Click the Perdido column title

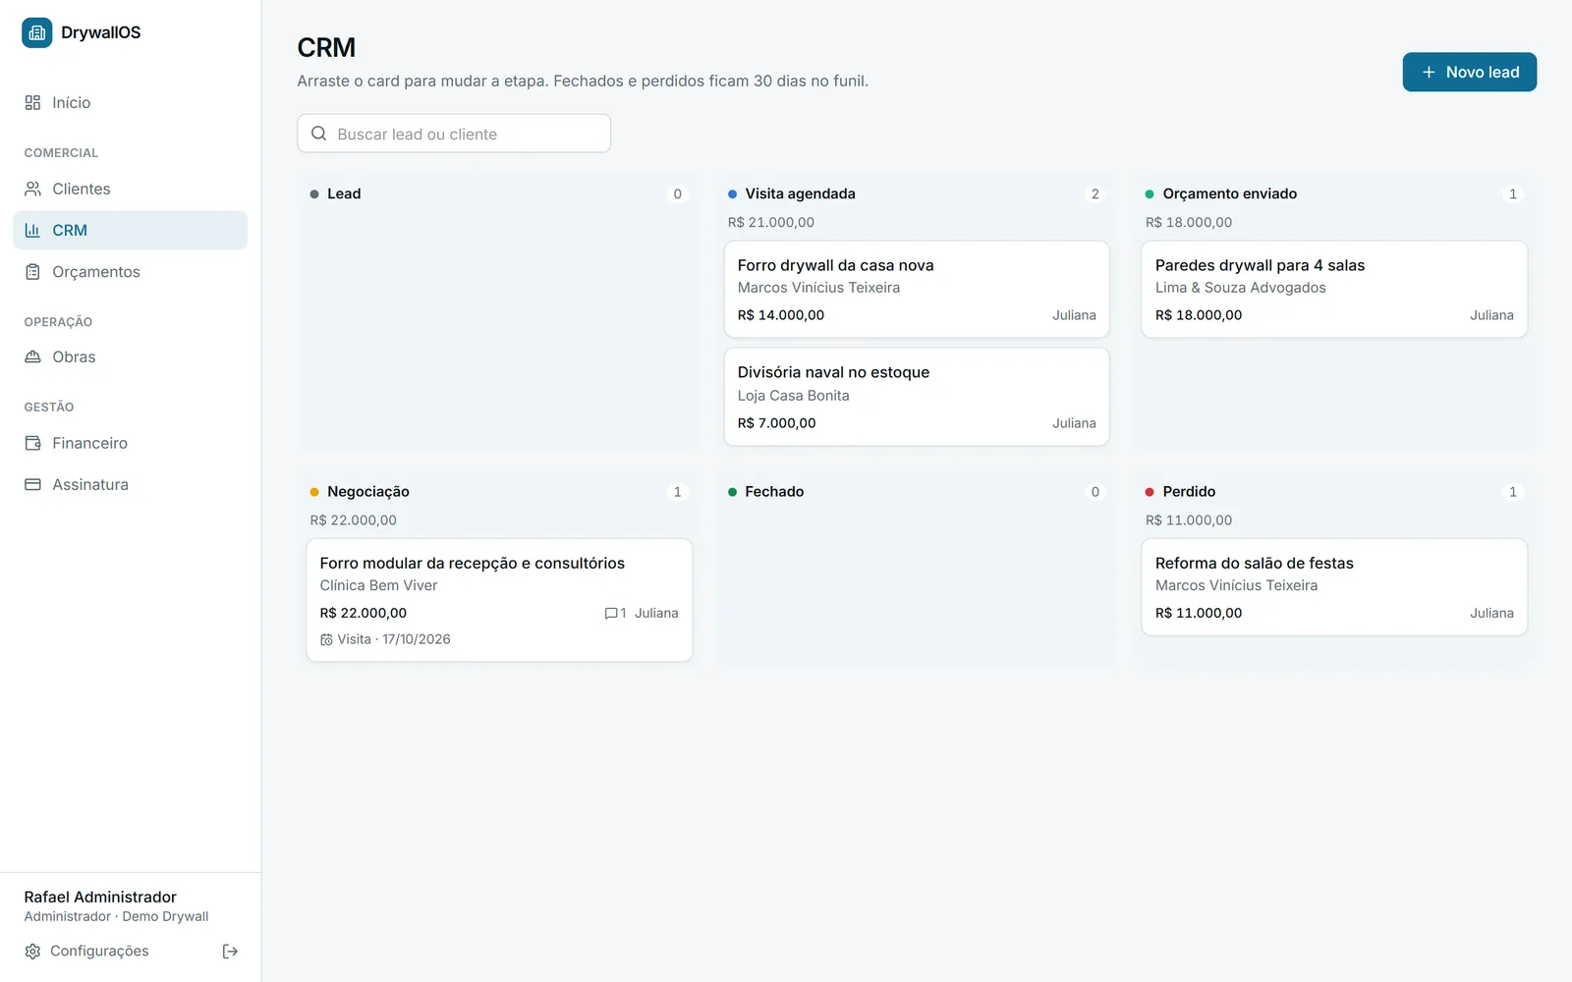pos(1189,492)
